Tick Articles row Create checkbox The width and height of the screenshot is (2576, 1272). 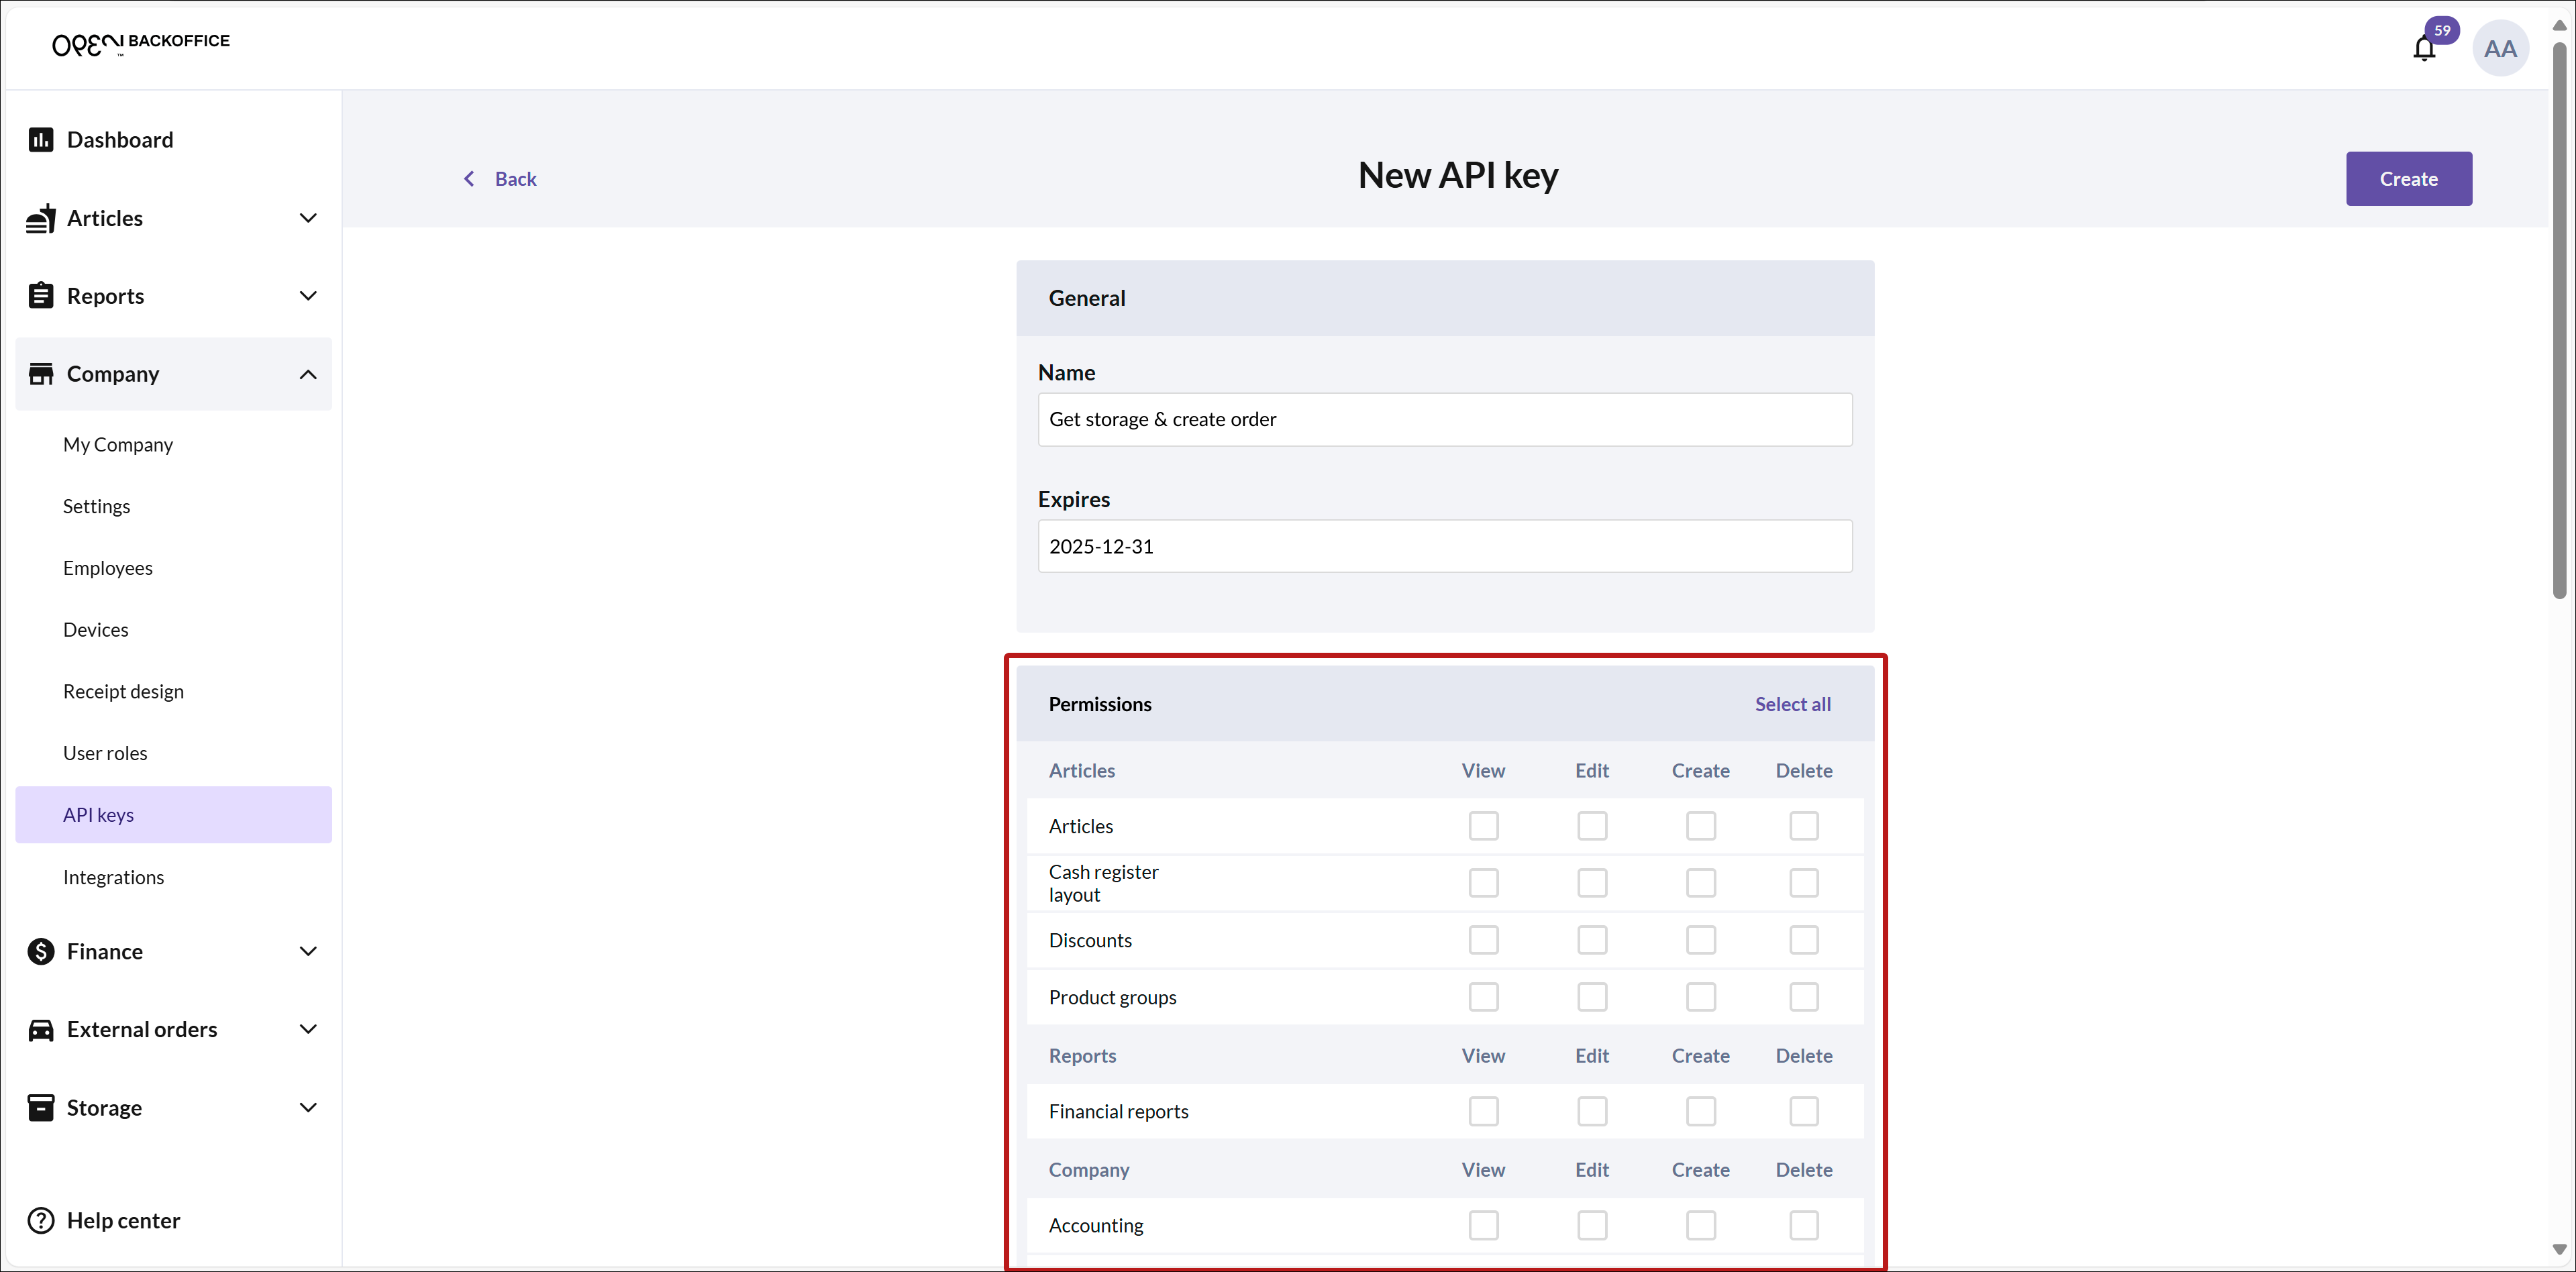(1701, 826)
